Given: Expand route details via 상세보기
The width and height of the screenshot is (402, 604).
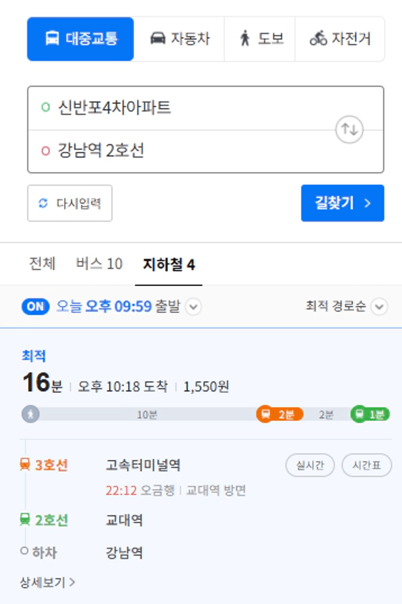Looking at the screenshot, I should click(48, 582).
